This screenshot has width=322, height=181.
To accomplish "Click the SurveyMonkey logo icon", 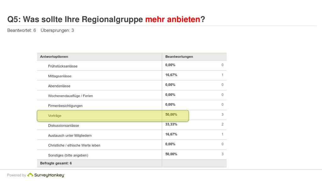I will click(30, 175).
